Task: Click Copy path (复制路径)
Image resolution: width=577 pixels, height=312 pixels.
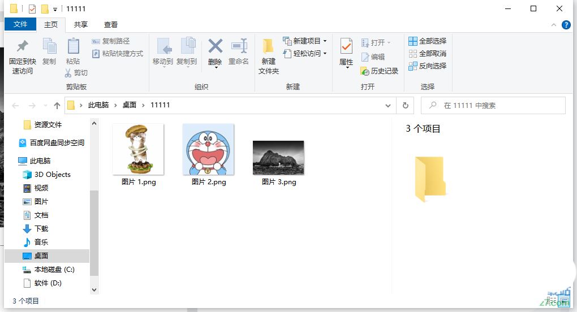Action: 111,41
